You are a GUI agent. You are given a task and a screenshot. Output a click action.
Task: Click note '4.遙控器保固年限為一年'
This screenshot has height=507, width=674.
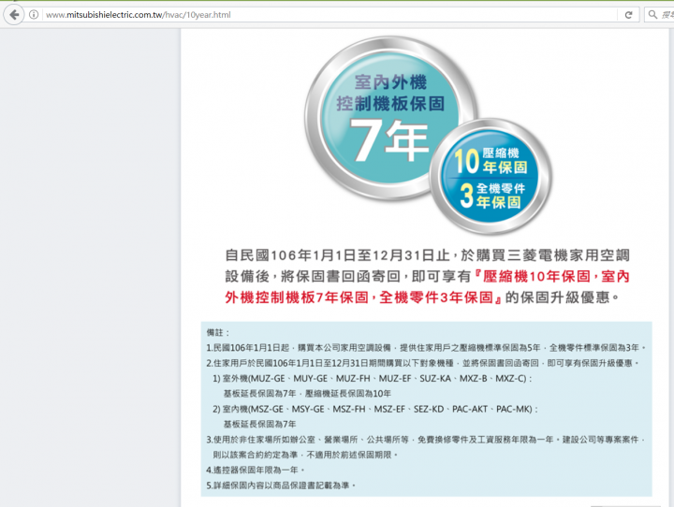click(x=256, y=470)
